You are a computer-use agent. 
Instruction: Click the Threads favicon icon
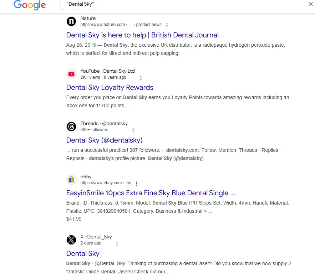click(x=71, y=127)
